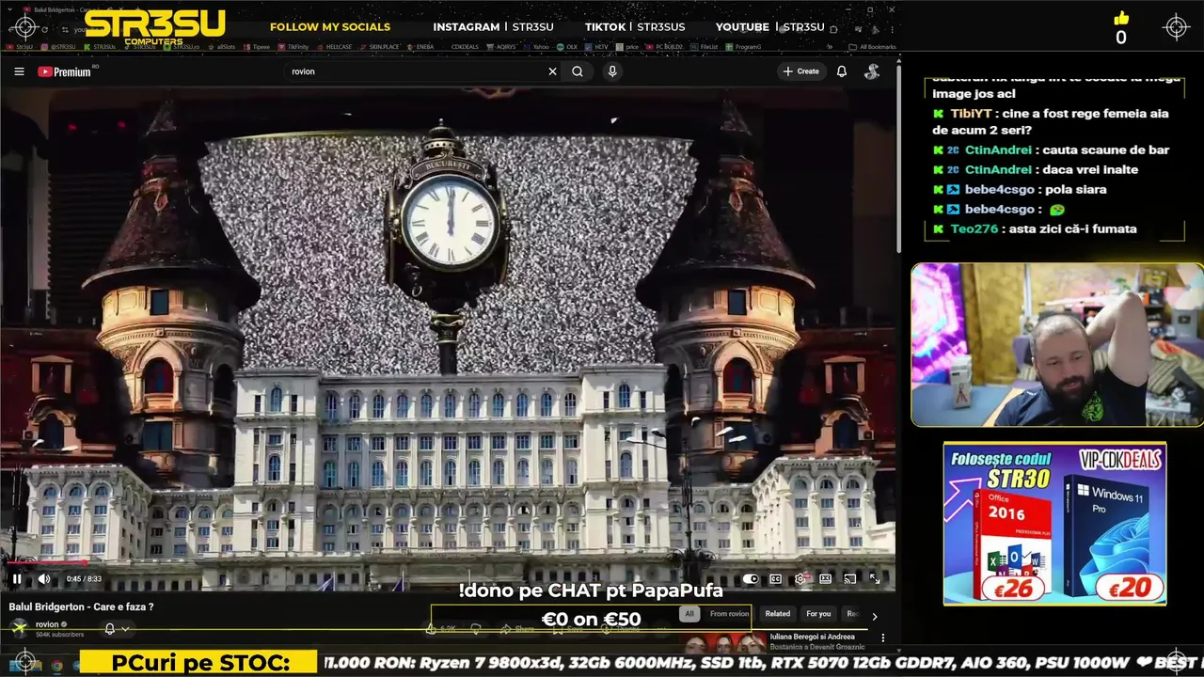Viewport: 1204px width, 677px height.
Task: Open the player settings gear
Action: [x=800, y=579]
